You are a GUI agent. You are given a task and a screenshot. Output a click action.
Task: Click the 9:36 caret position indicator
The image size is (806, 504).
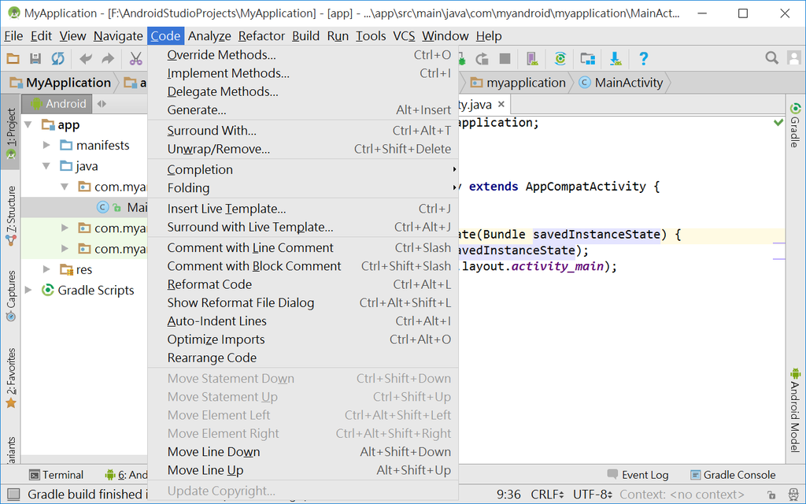tap(509, 495)
